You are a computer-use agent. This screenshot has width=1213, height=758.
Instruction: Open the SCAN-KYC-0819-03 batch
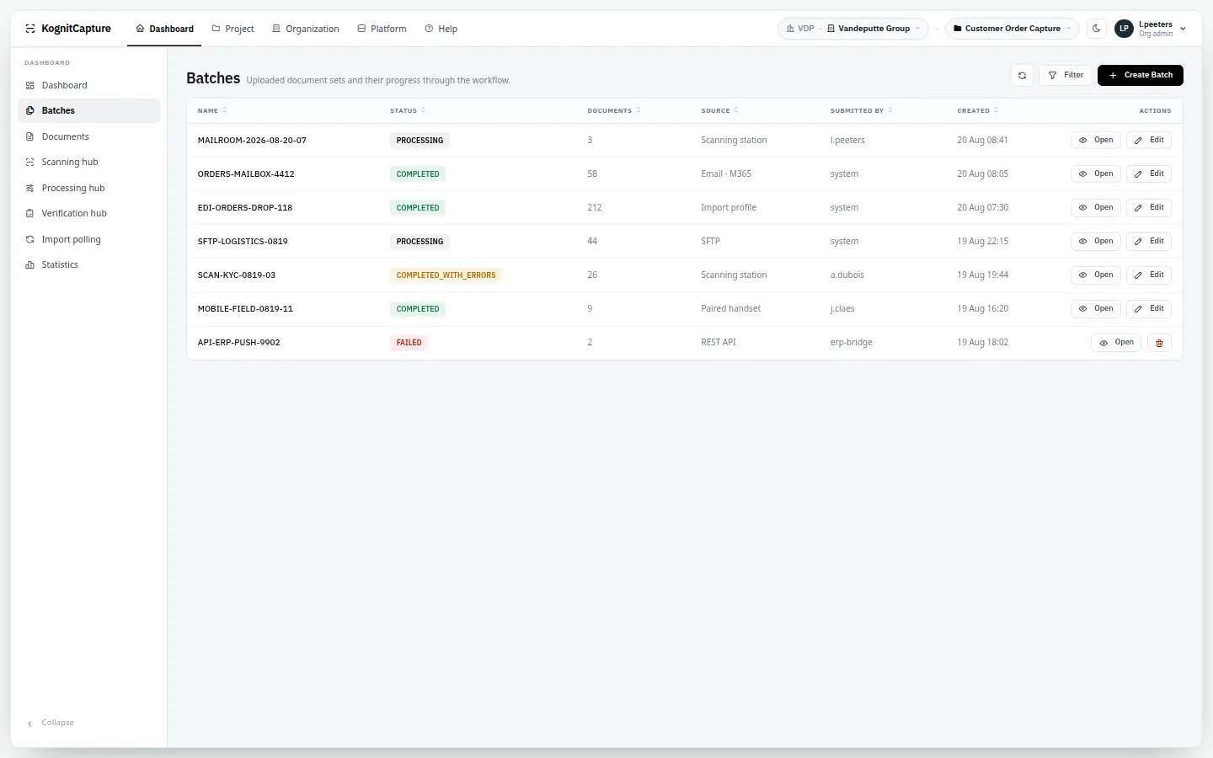pos(1096,275)
